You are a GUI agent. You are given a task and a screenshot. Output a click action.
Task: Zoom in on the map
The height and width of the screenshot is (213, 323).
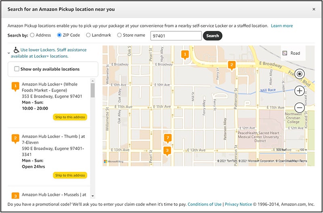[x=299, y=91]
